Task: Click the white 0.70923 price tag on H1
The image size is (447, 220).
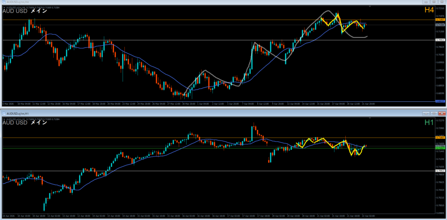Action: click(x=440, y=171)
